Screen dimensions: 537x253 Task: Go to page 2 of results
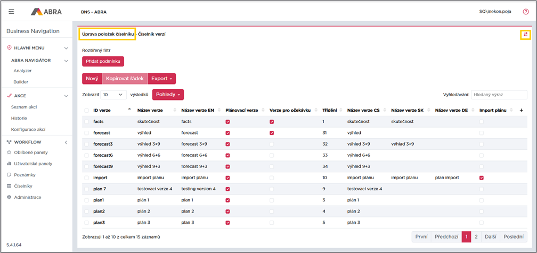(476, 237)
